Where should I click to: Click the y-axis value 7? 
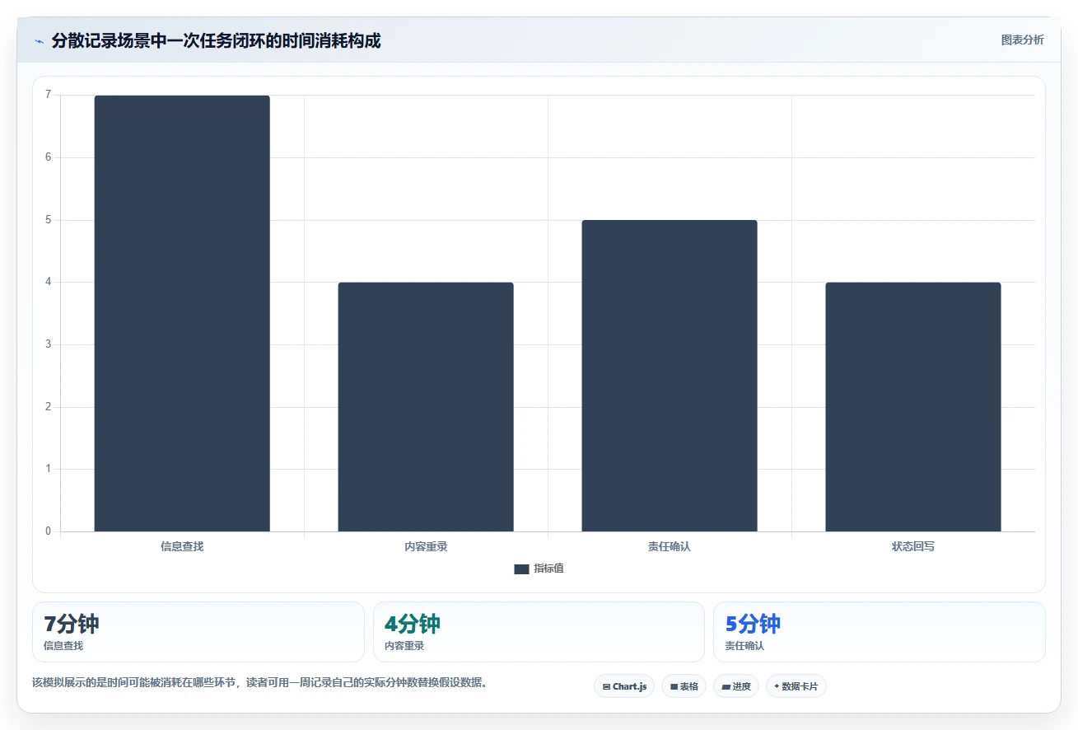(x=48, y=95)
